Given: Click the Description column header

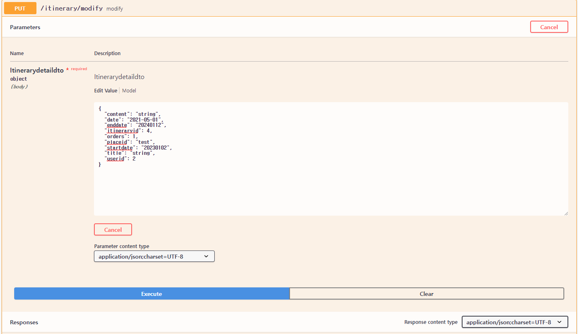Looking at the screenshot, I should 107,53.
